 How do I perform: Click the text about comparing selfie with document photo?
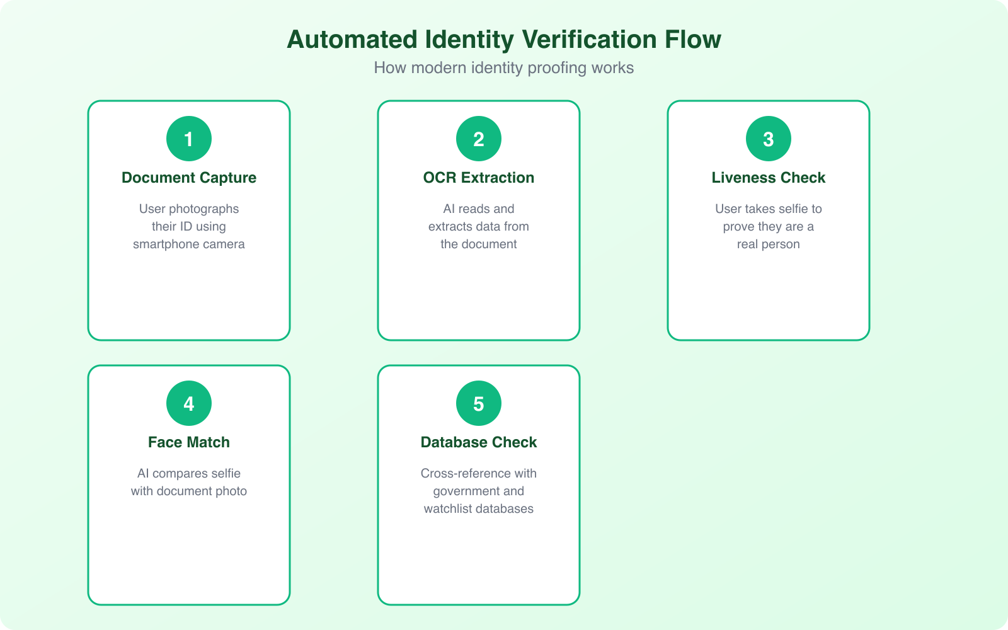(x=188, y=482)
